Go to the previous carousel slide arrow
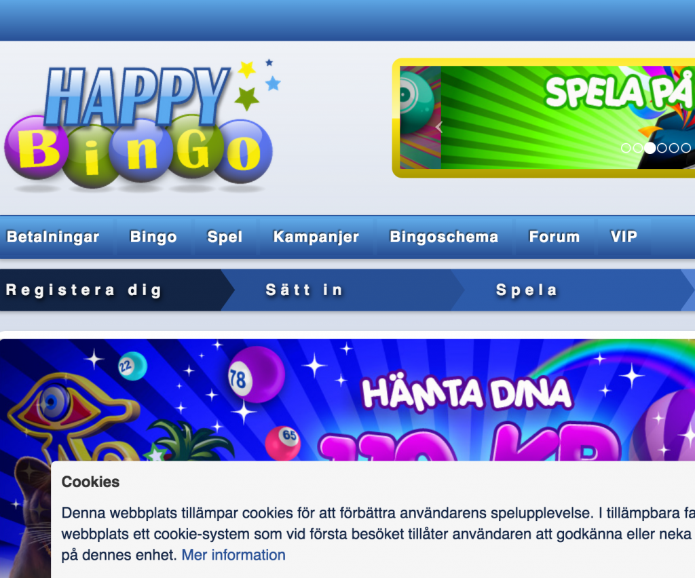 (439, 127)
